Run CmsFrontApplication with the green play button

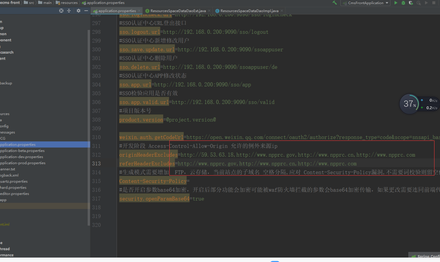[x=396, y=3]
